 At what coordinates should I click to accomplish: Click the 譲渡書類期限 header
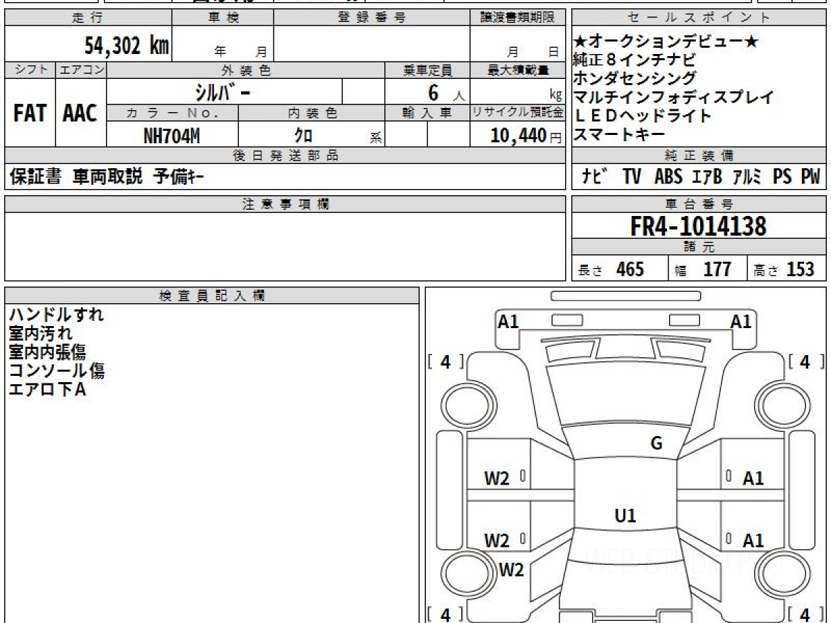click(517, 18)
